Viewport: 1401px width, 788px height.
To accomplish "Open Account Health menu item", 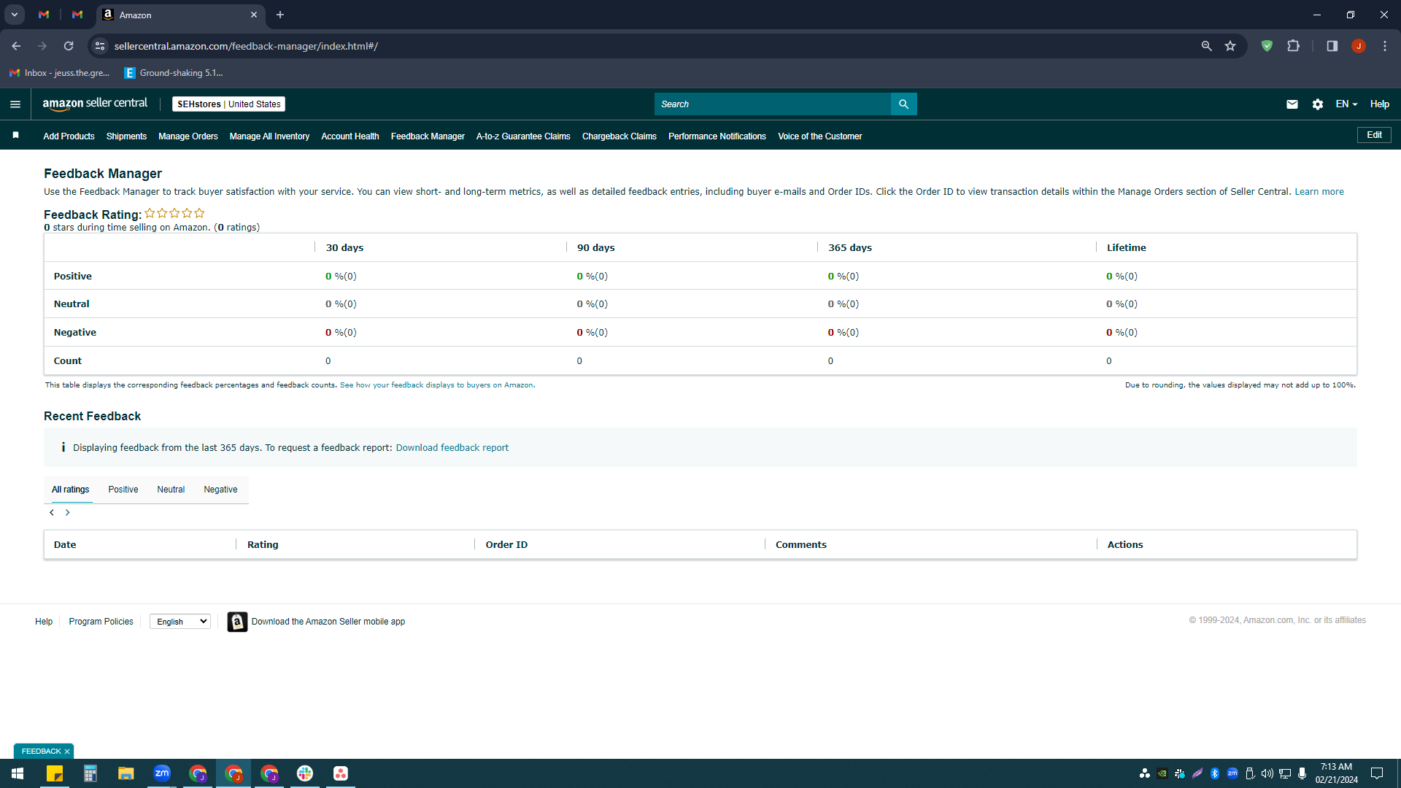I will click(350, 136).
